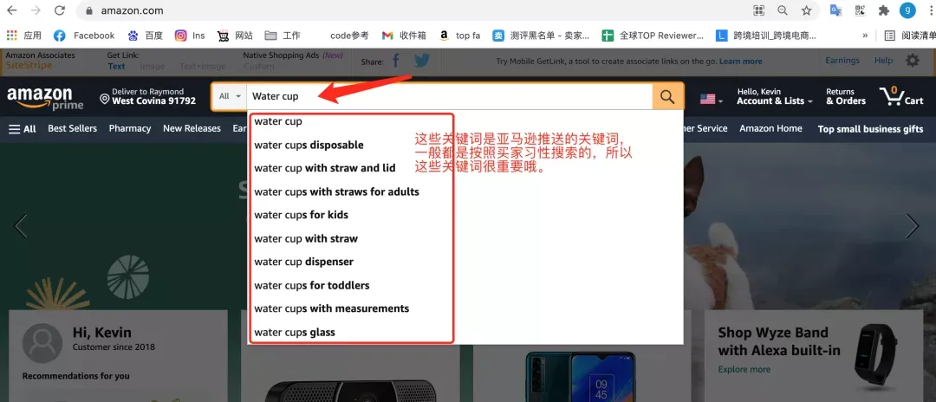Screen dimensions: 936x402
Task: Go to Best Sellers
Action: [x=72, y=128]
